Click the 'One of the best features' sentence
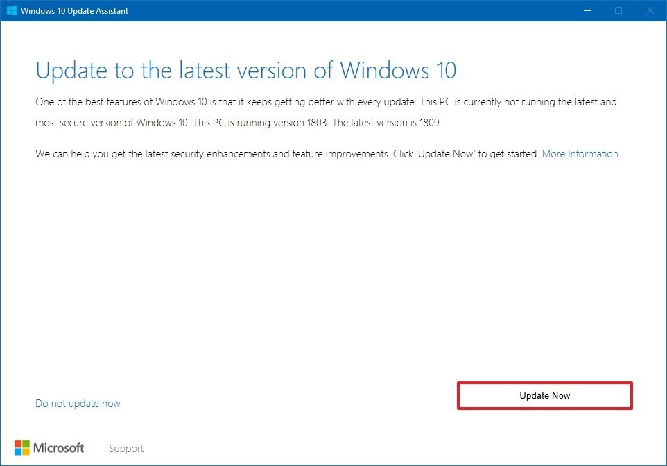The image size is (667, 466). tap(139, 102)
